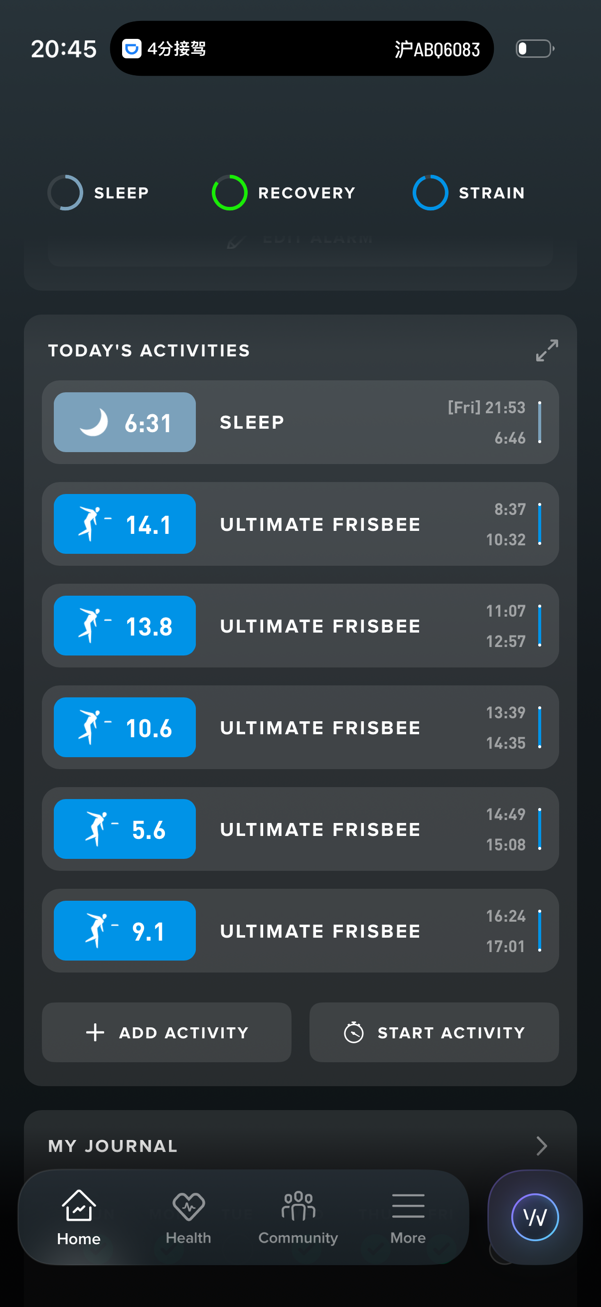Screen dimensions: 601x1307
Task: Open the My Journal chevron
Action: point(541,1145)
